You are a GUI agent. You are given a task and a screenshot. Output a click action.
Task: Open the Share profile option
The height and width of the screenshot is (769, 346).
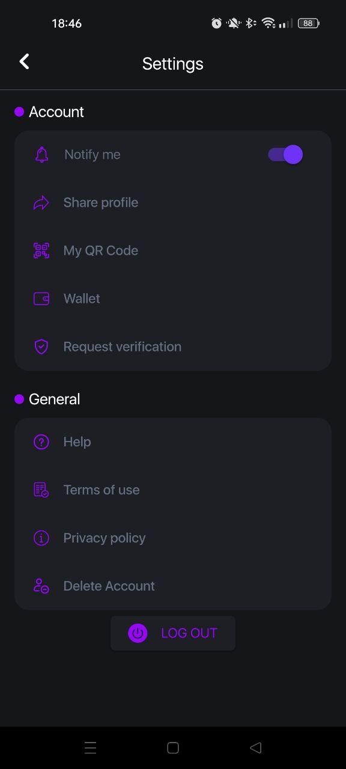coord(173,202)
